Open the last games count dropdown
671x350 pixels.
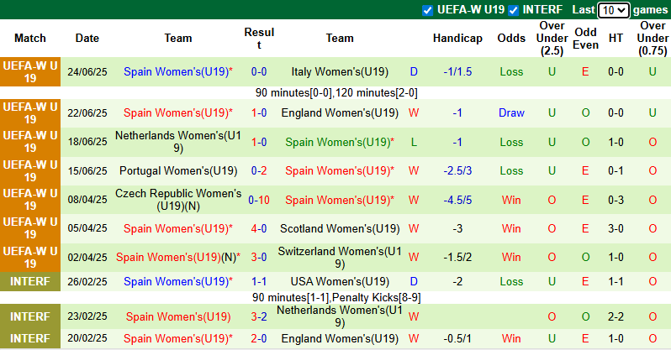coord(613,10)
